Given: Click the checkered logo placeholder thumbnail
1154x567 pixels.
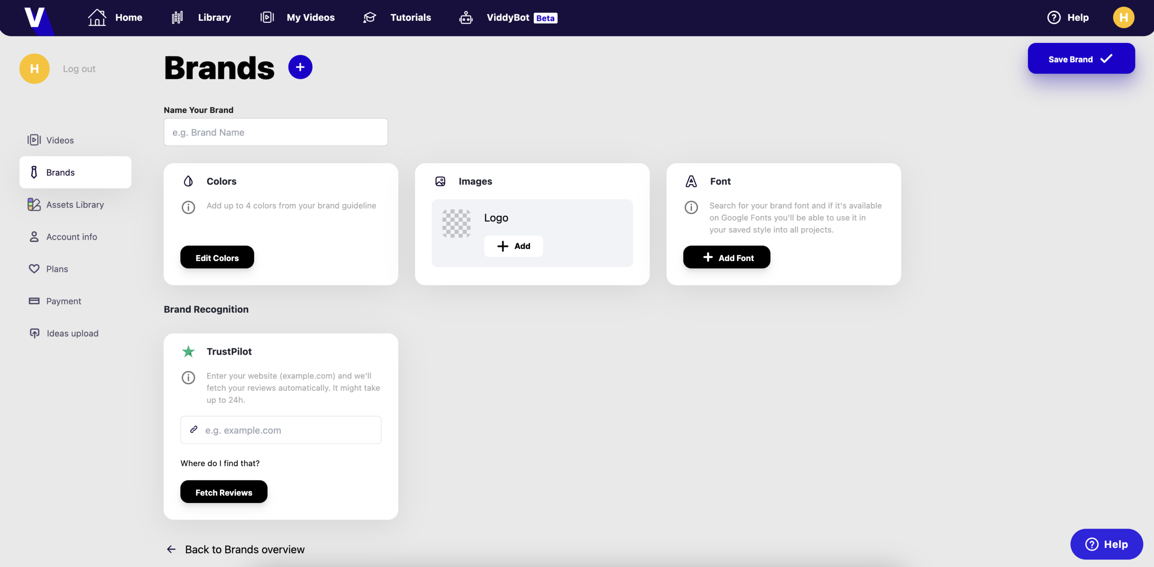Looking at the screenshot, I should coord(456,223).
